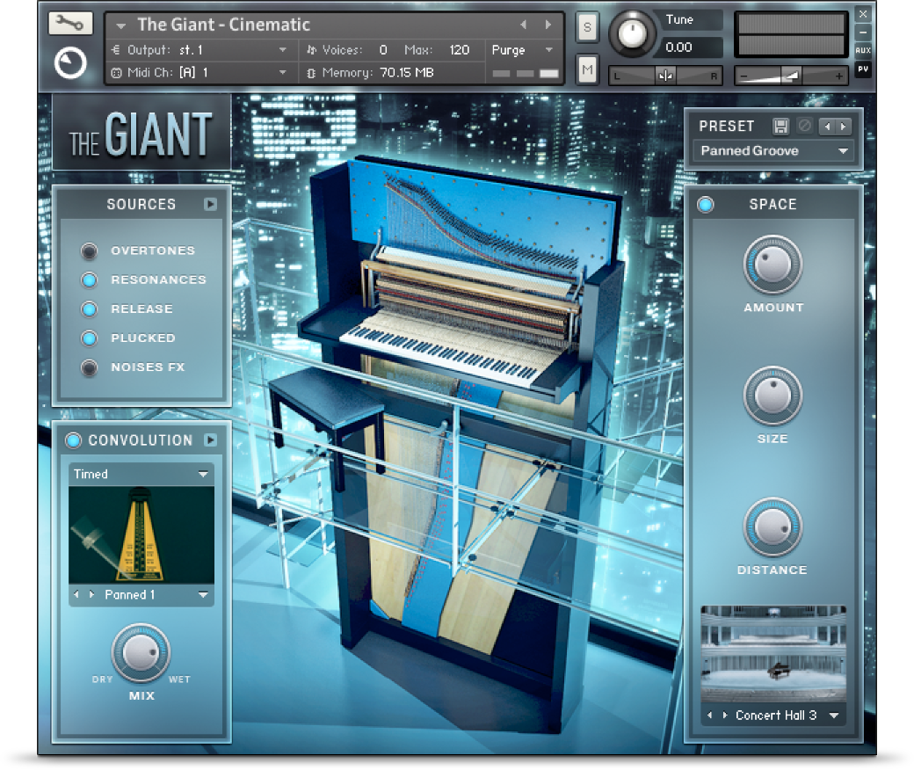Go to next instrument with the header right arrow
914x770 pixels.
548,25
